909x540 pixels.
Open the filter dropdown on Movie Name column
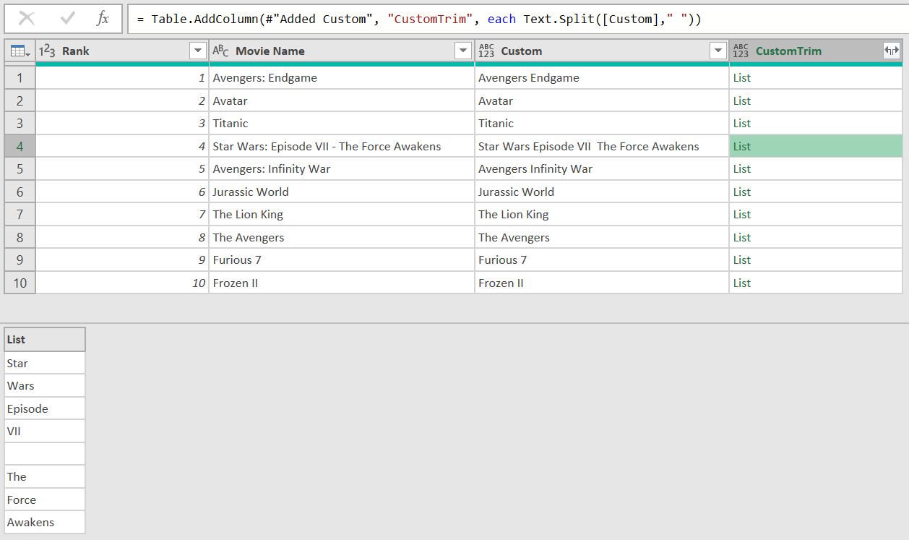(462, 51)
